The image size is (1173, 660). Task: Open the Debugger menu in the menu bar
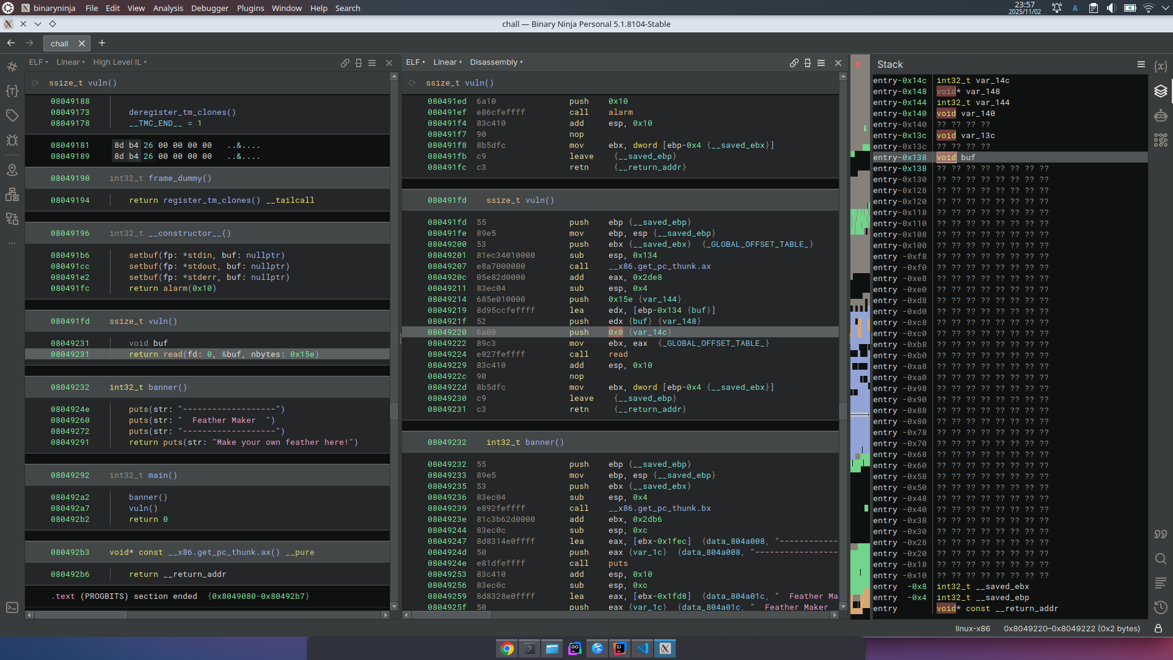point(210,8)
